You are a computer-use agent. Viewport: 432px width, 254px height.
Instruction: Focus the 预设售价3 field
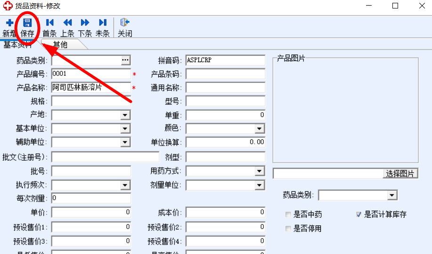91,241
